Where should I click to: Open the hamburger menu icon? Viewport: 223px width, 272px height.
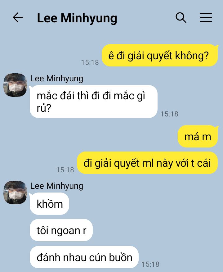coord(206,17)
